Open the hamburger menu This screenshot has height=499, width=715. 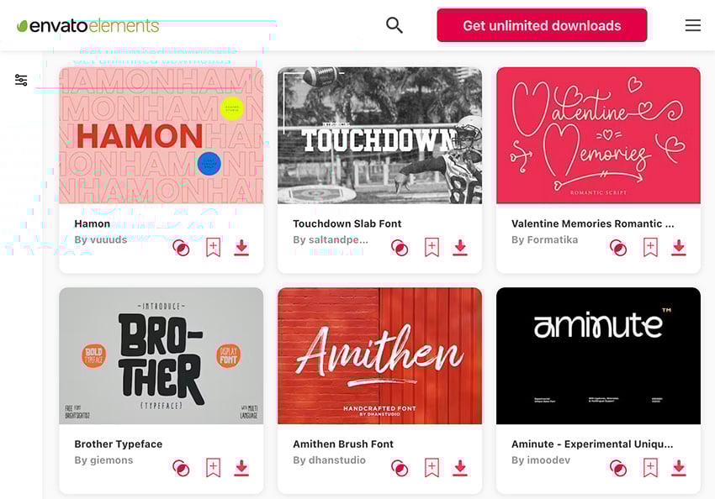(692, 25)
